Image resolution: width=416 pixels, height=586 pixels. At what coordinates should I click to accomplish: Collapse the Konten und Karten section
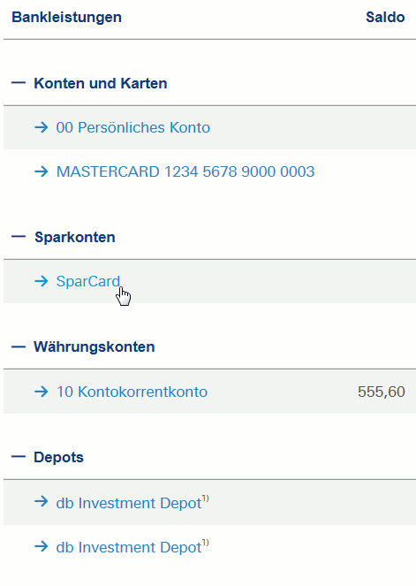pyautogui.click(x=19, y=83)
